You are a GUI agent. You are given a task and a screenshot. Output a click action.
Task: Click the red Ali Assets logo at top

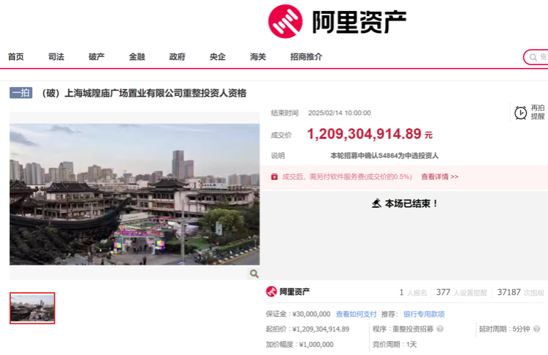tap(285, 21)
